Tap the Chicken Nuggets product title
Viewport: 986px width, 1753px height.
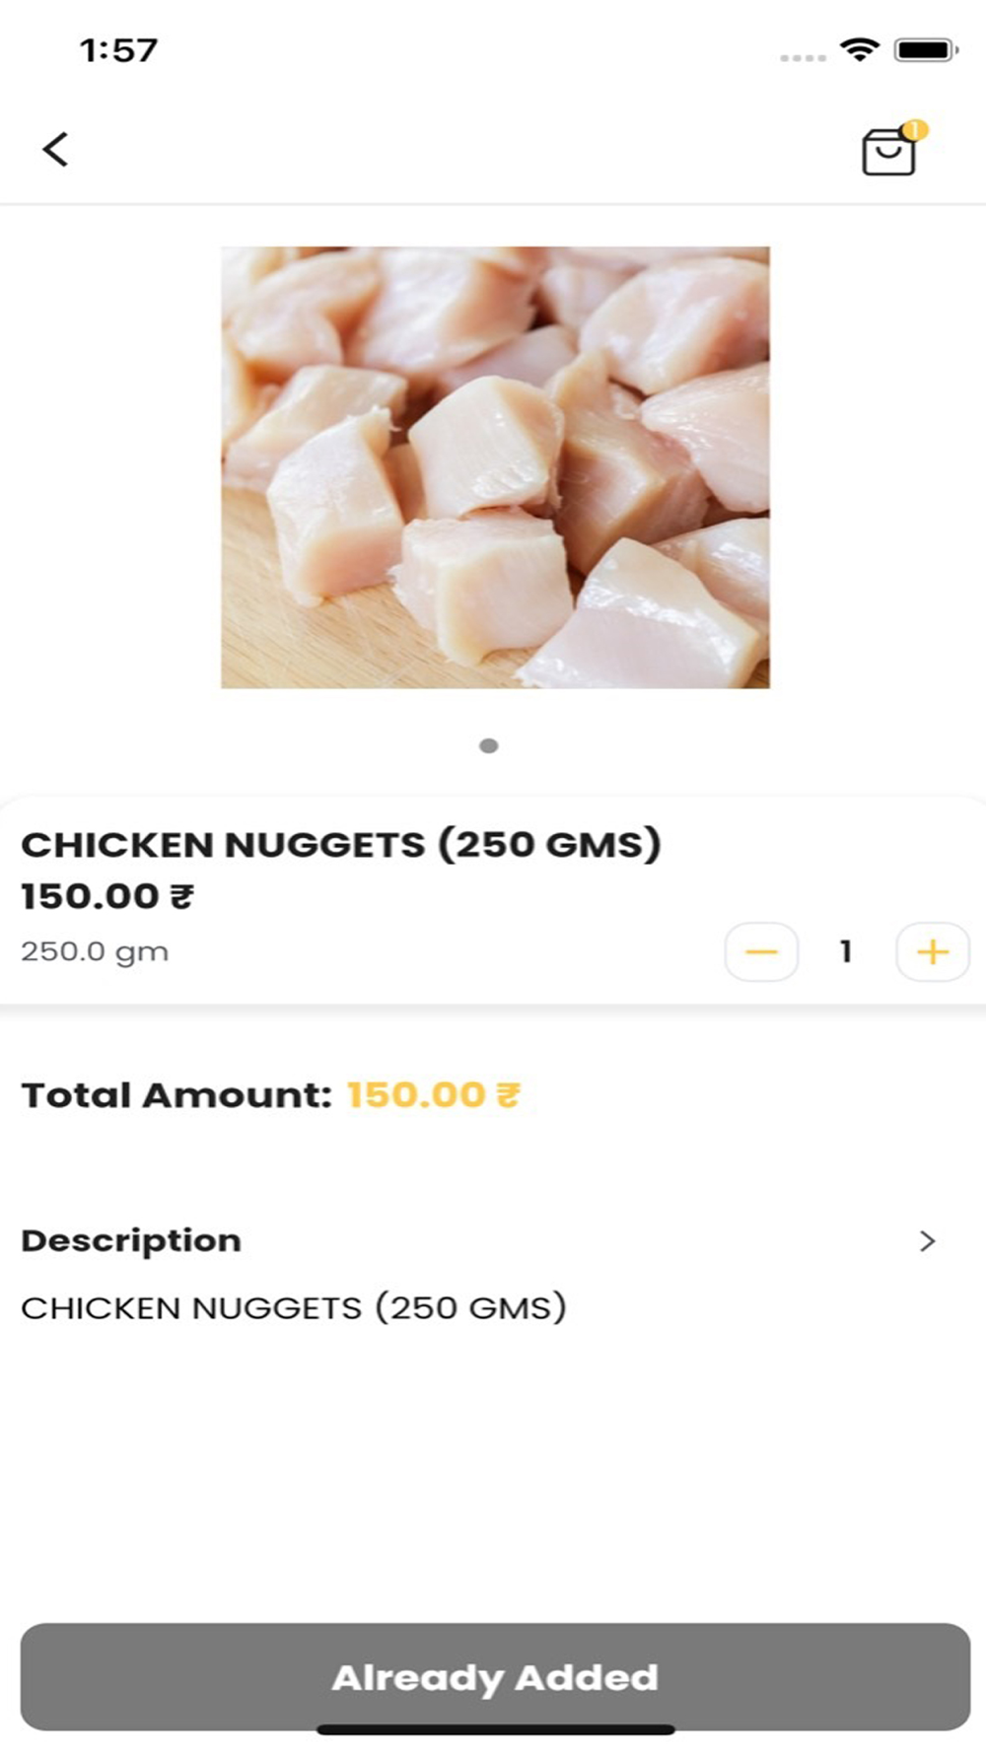pyautogui.click(x=341, y=845)
